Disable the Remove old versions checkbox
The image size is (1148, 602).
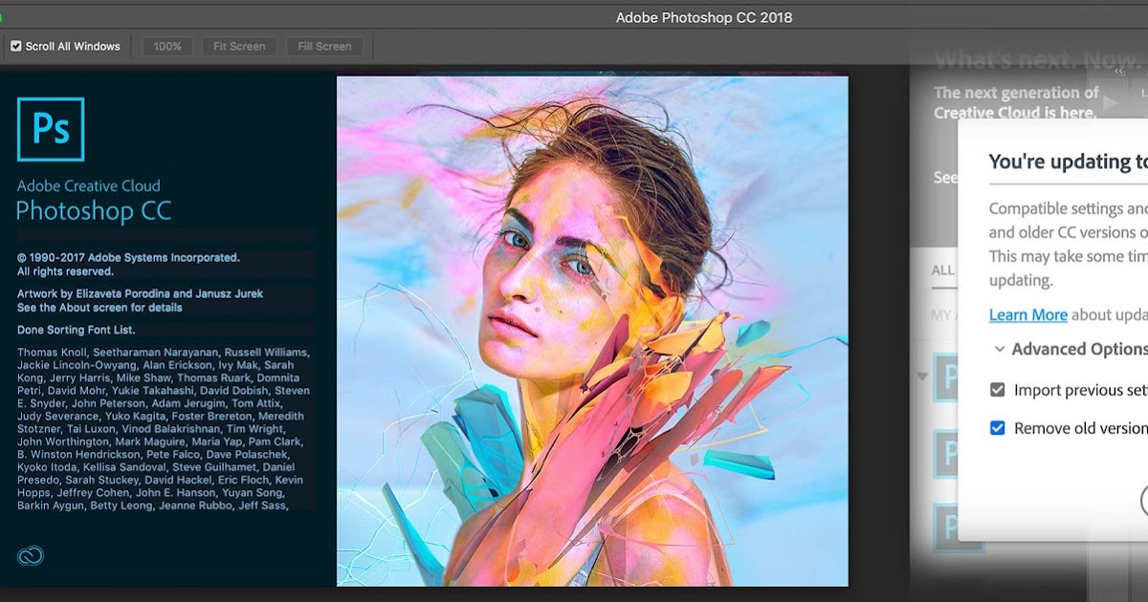[998, 428]
